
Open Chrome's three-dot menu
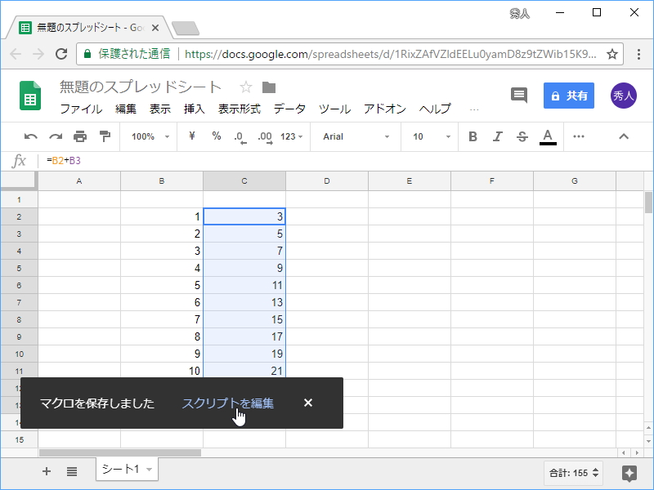638,54
